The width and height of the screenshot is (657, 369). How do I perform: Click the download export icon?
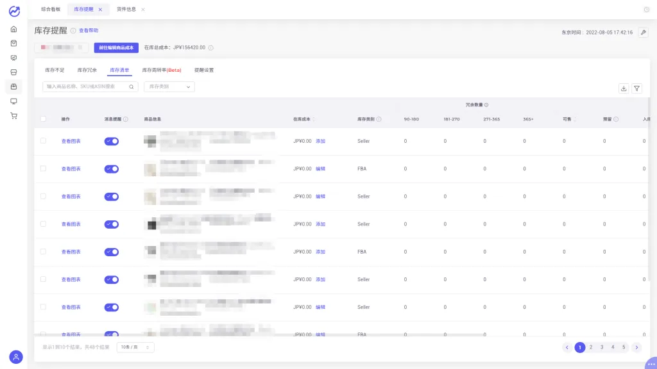[x=624, y=88]
